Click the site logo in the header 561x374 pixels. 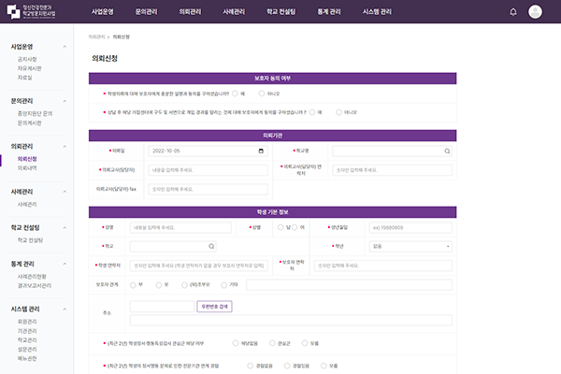pos(32,12)
